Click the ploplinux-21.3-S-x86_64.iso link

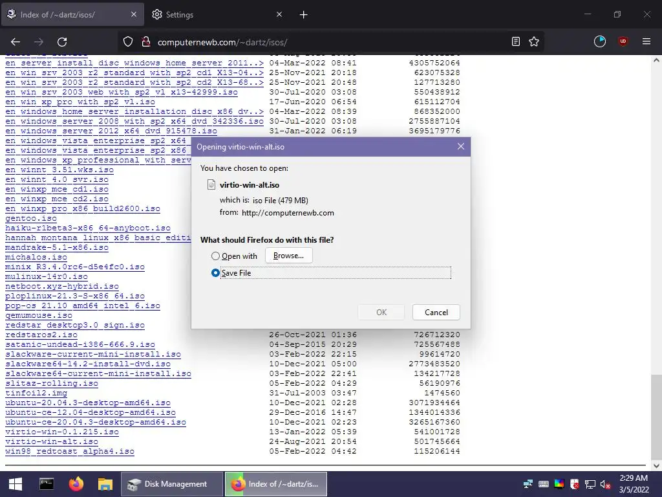[x=75, y=296]
